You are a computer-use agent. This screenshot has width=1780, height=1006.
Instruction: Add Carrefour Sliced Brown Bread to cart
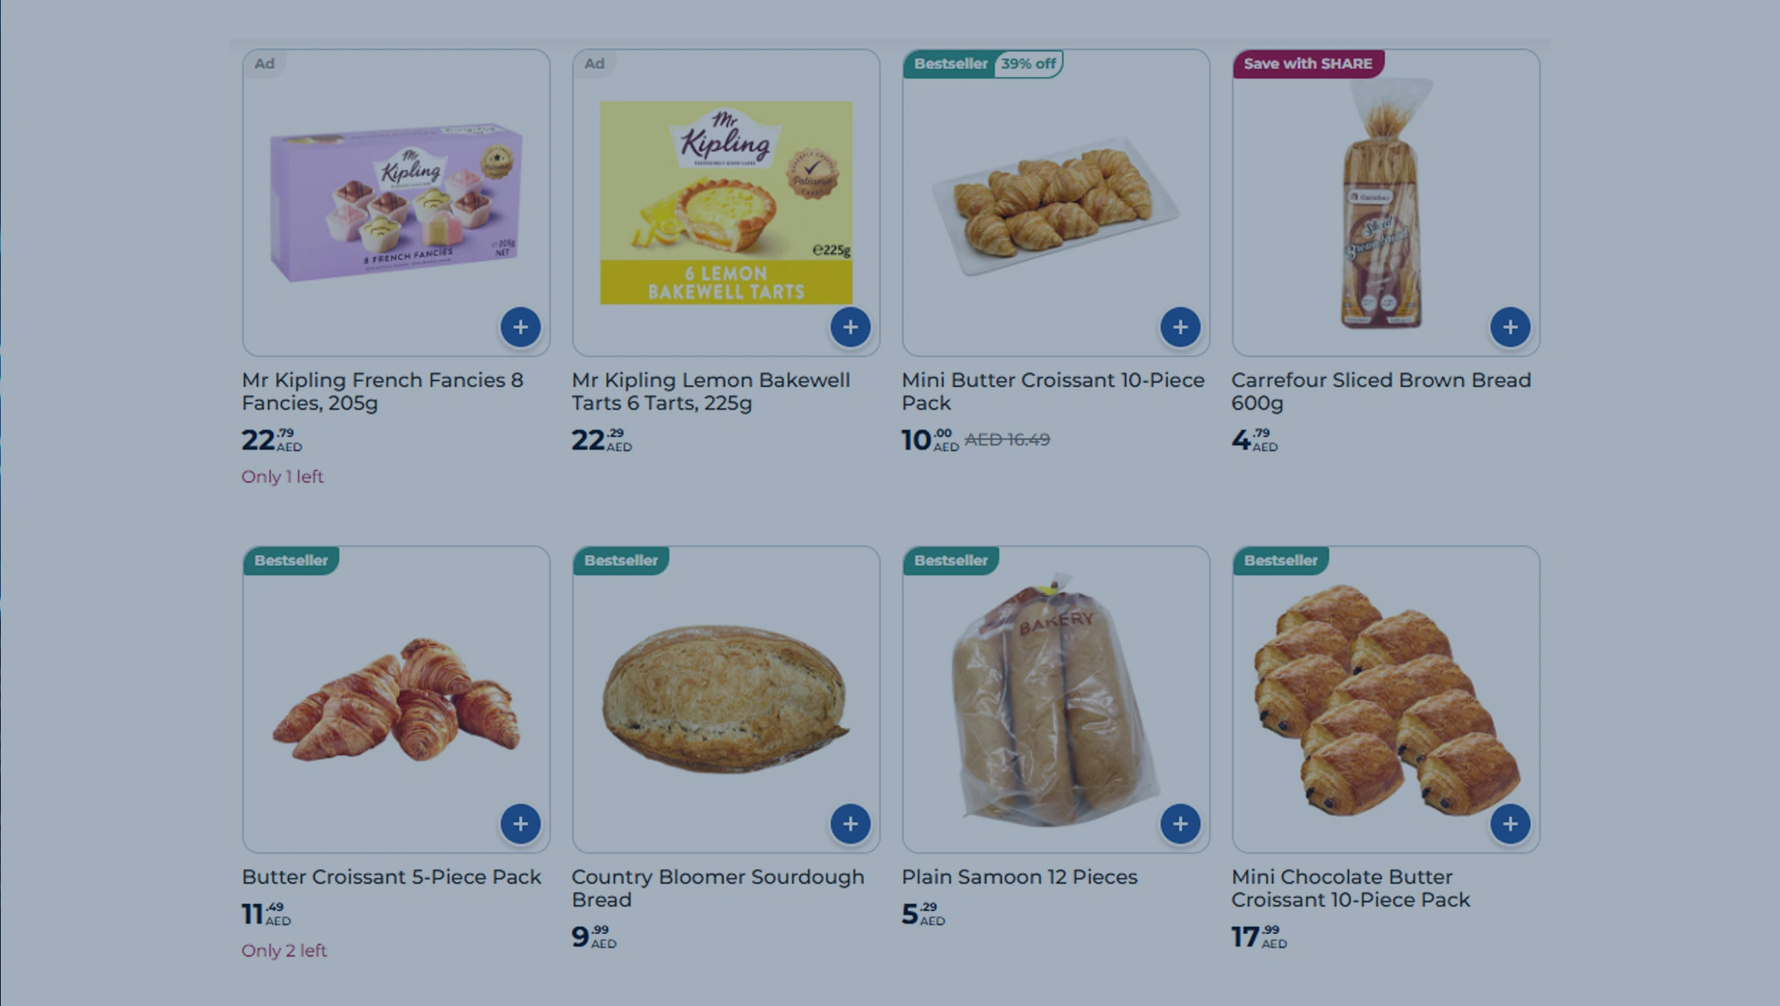click(x=1510, y=327)
